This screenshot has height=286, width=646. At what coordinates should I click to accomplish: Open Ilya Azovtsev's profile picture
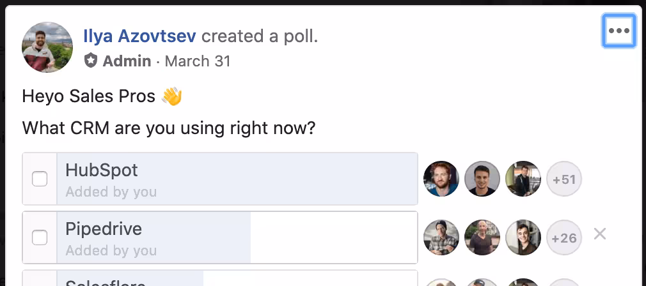(x=47, y=47)
